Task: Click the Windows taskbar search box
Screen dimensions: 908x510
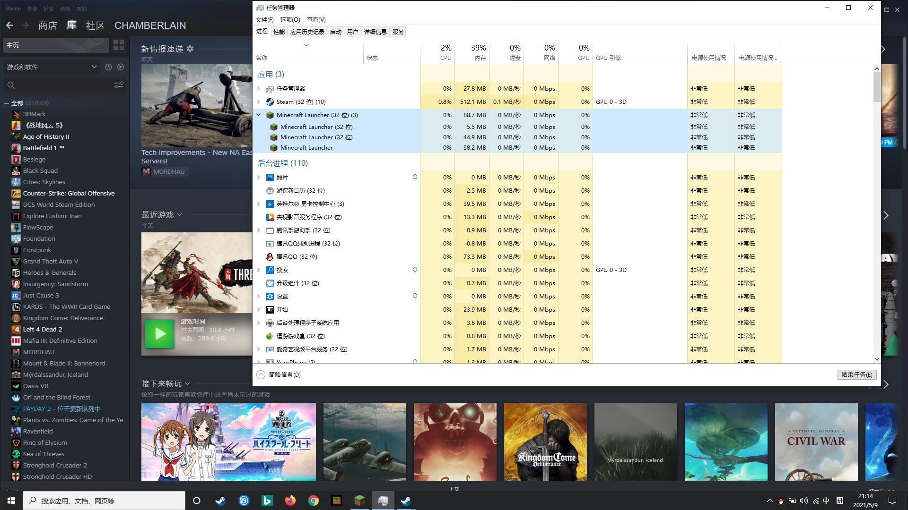Action: pos(104,500)
